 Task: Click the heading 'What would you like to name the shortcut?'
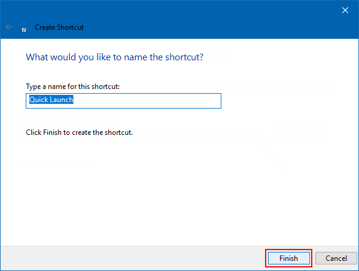coord(114,57)
